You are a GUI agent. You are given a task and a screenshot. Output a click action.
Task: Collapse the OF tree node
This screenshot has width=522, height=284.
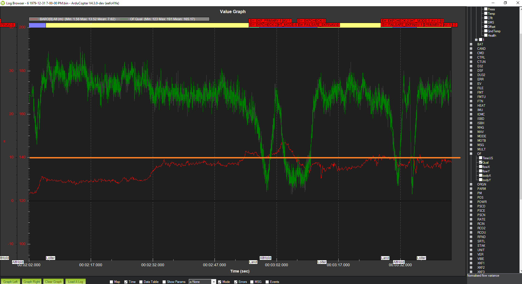click(471, 154)
